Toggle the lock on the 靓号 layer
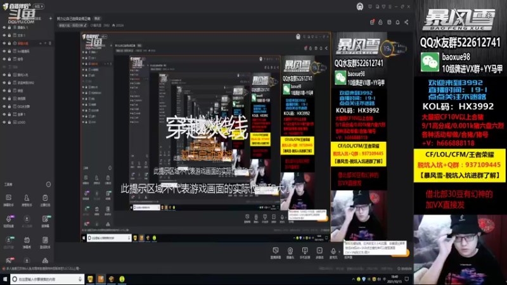 coord(10,59)
